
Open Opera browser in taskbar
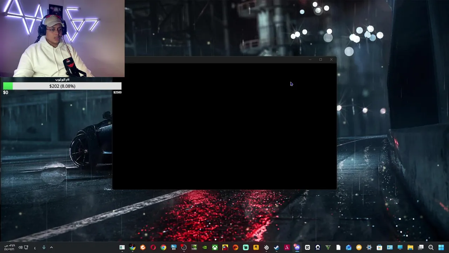coord(153,248)
